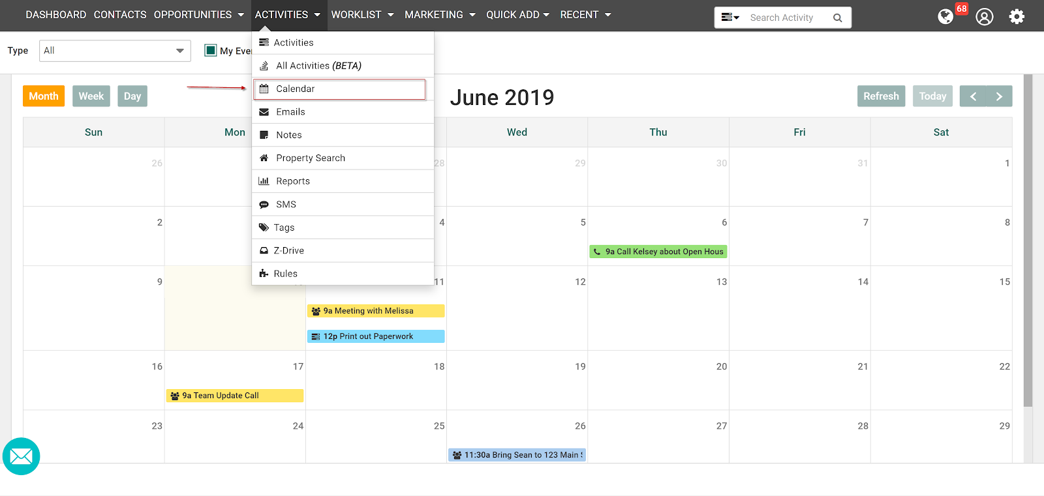The height and width of the screenshot is (496, 1044).
Task: Click the globe notifications icon
Action: click(945, 16)
